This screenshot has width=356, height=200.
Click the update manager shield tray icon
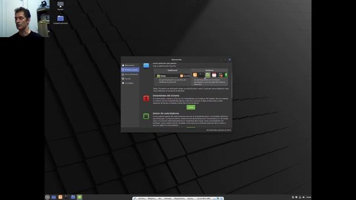[296, 198]
